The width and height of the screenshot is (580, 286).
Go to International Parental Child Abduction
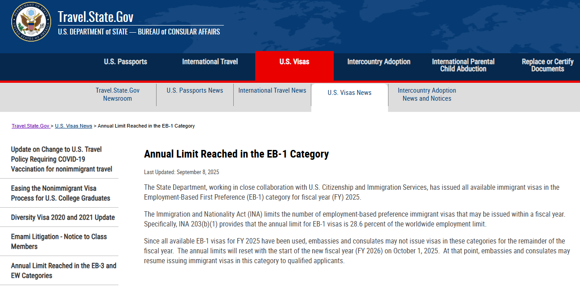click(x=463, y=65)
